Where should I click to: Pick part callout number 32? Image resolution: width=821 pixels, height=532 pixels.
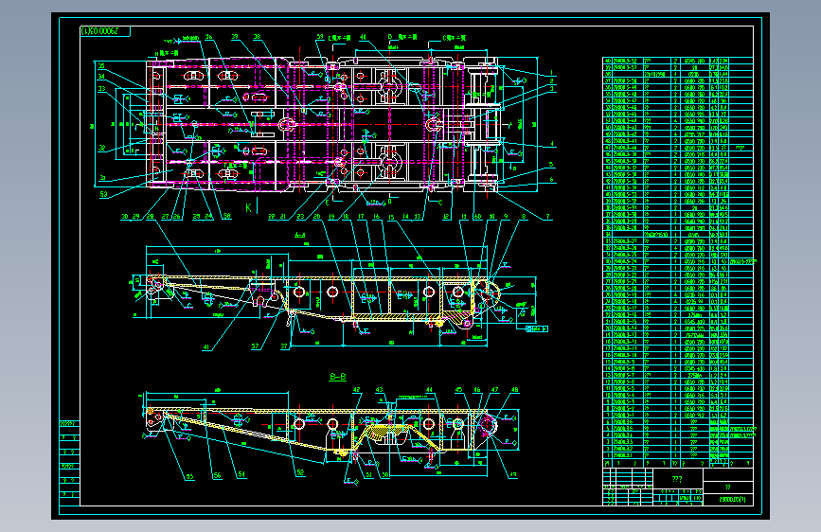(x=101, y=149)
